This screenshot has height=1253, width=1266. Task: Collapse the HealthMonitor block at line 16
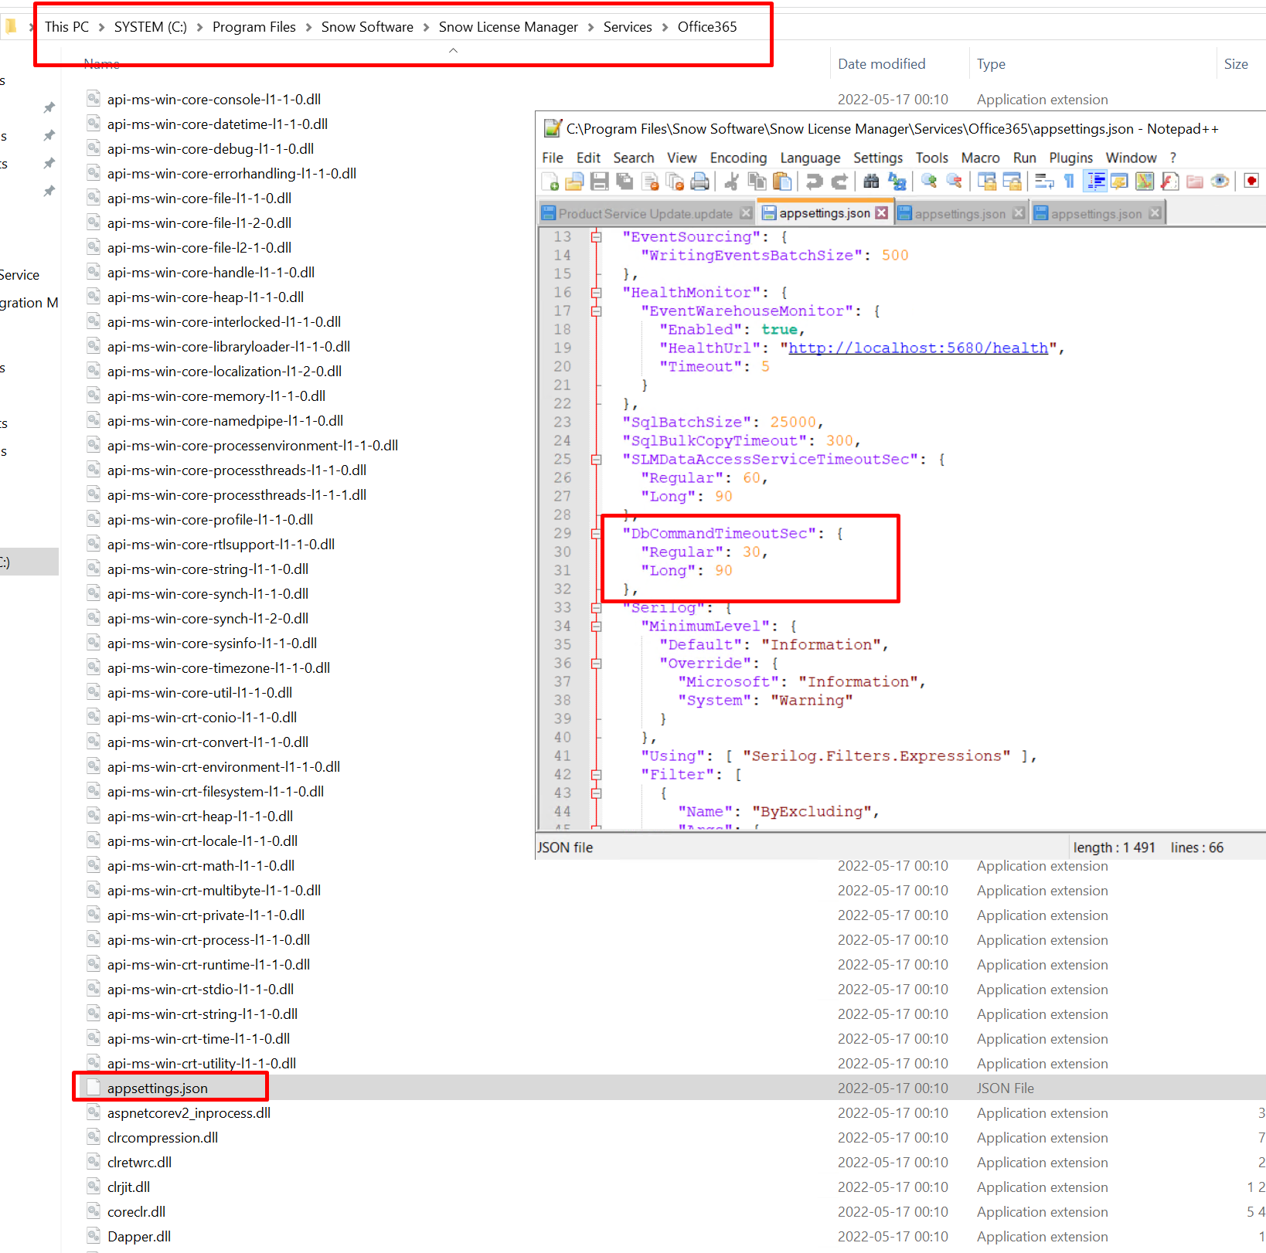coord(596,293)
